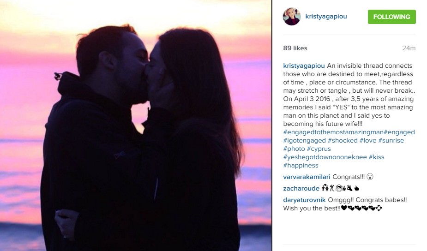Click the sunset couple photo
This screenshot has width=427, height=251.
136,125
